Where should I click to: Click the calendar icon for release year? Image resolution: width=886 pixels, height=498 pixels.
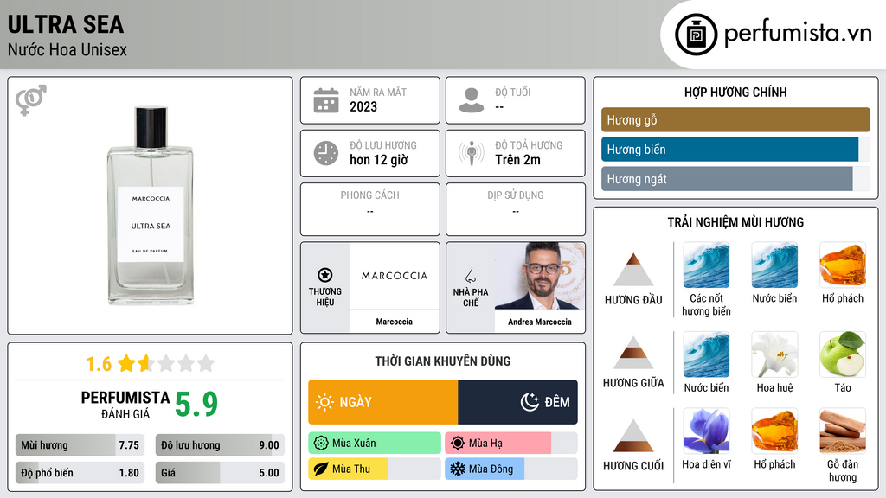[x=326, y=100]
